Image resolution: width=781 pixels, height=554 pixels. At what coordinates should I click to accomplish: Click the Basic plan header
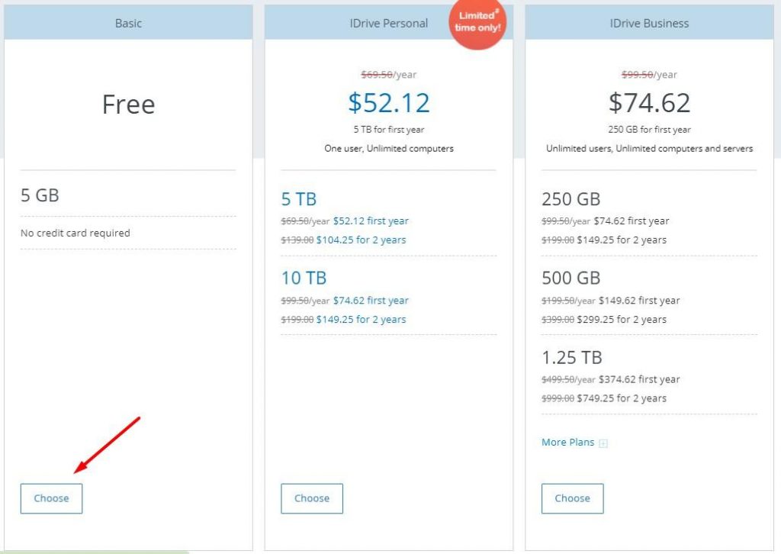(128, 23)
